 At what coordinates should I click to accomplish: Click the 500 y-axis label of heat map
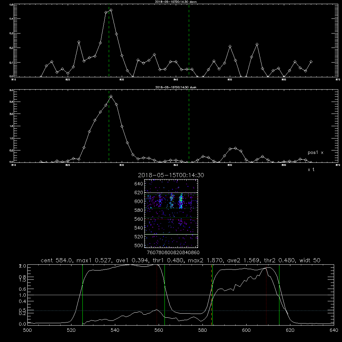click(139, 246)
